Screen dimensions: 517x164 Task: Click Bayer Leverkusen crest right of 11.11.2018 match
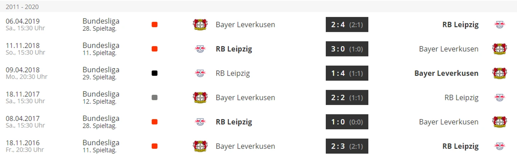point(500,49)
